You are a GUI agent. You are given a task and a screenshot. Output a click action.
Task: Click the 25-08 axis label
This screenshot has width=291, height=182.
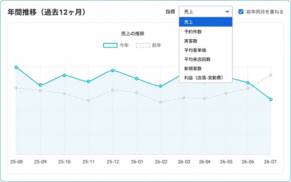click(x=16, y=162)
